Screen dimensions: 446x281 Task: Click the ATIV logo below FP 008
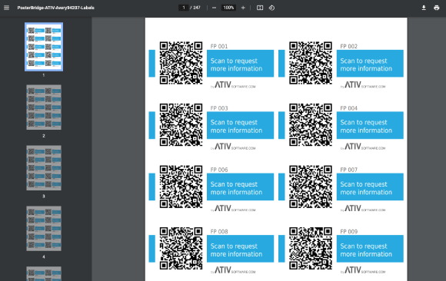click(233, 270)
